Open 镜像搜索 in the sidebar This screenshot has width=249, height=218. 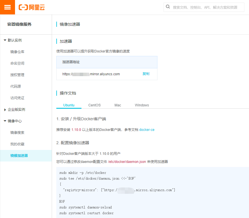pos(17,133)
